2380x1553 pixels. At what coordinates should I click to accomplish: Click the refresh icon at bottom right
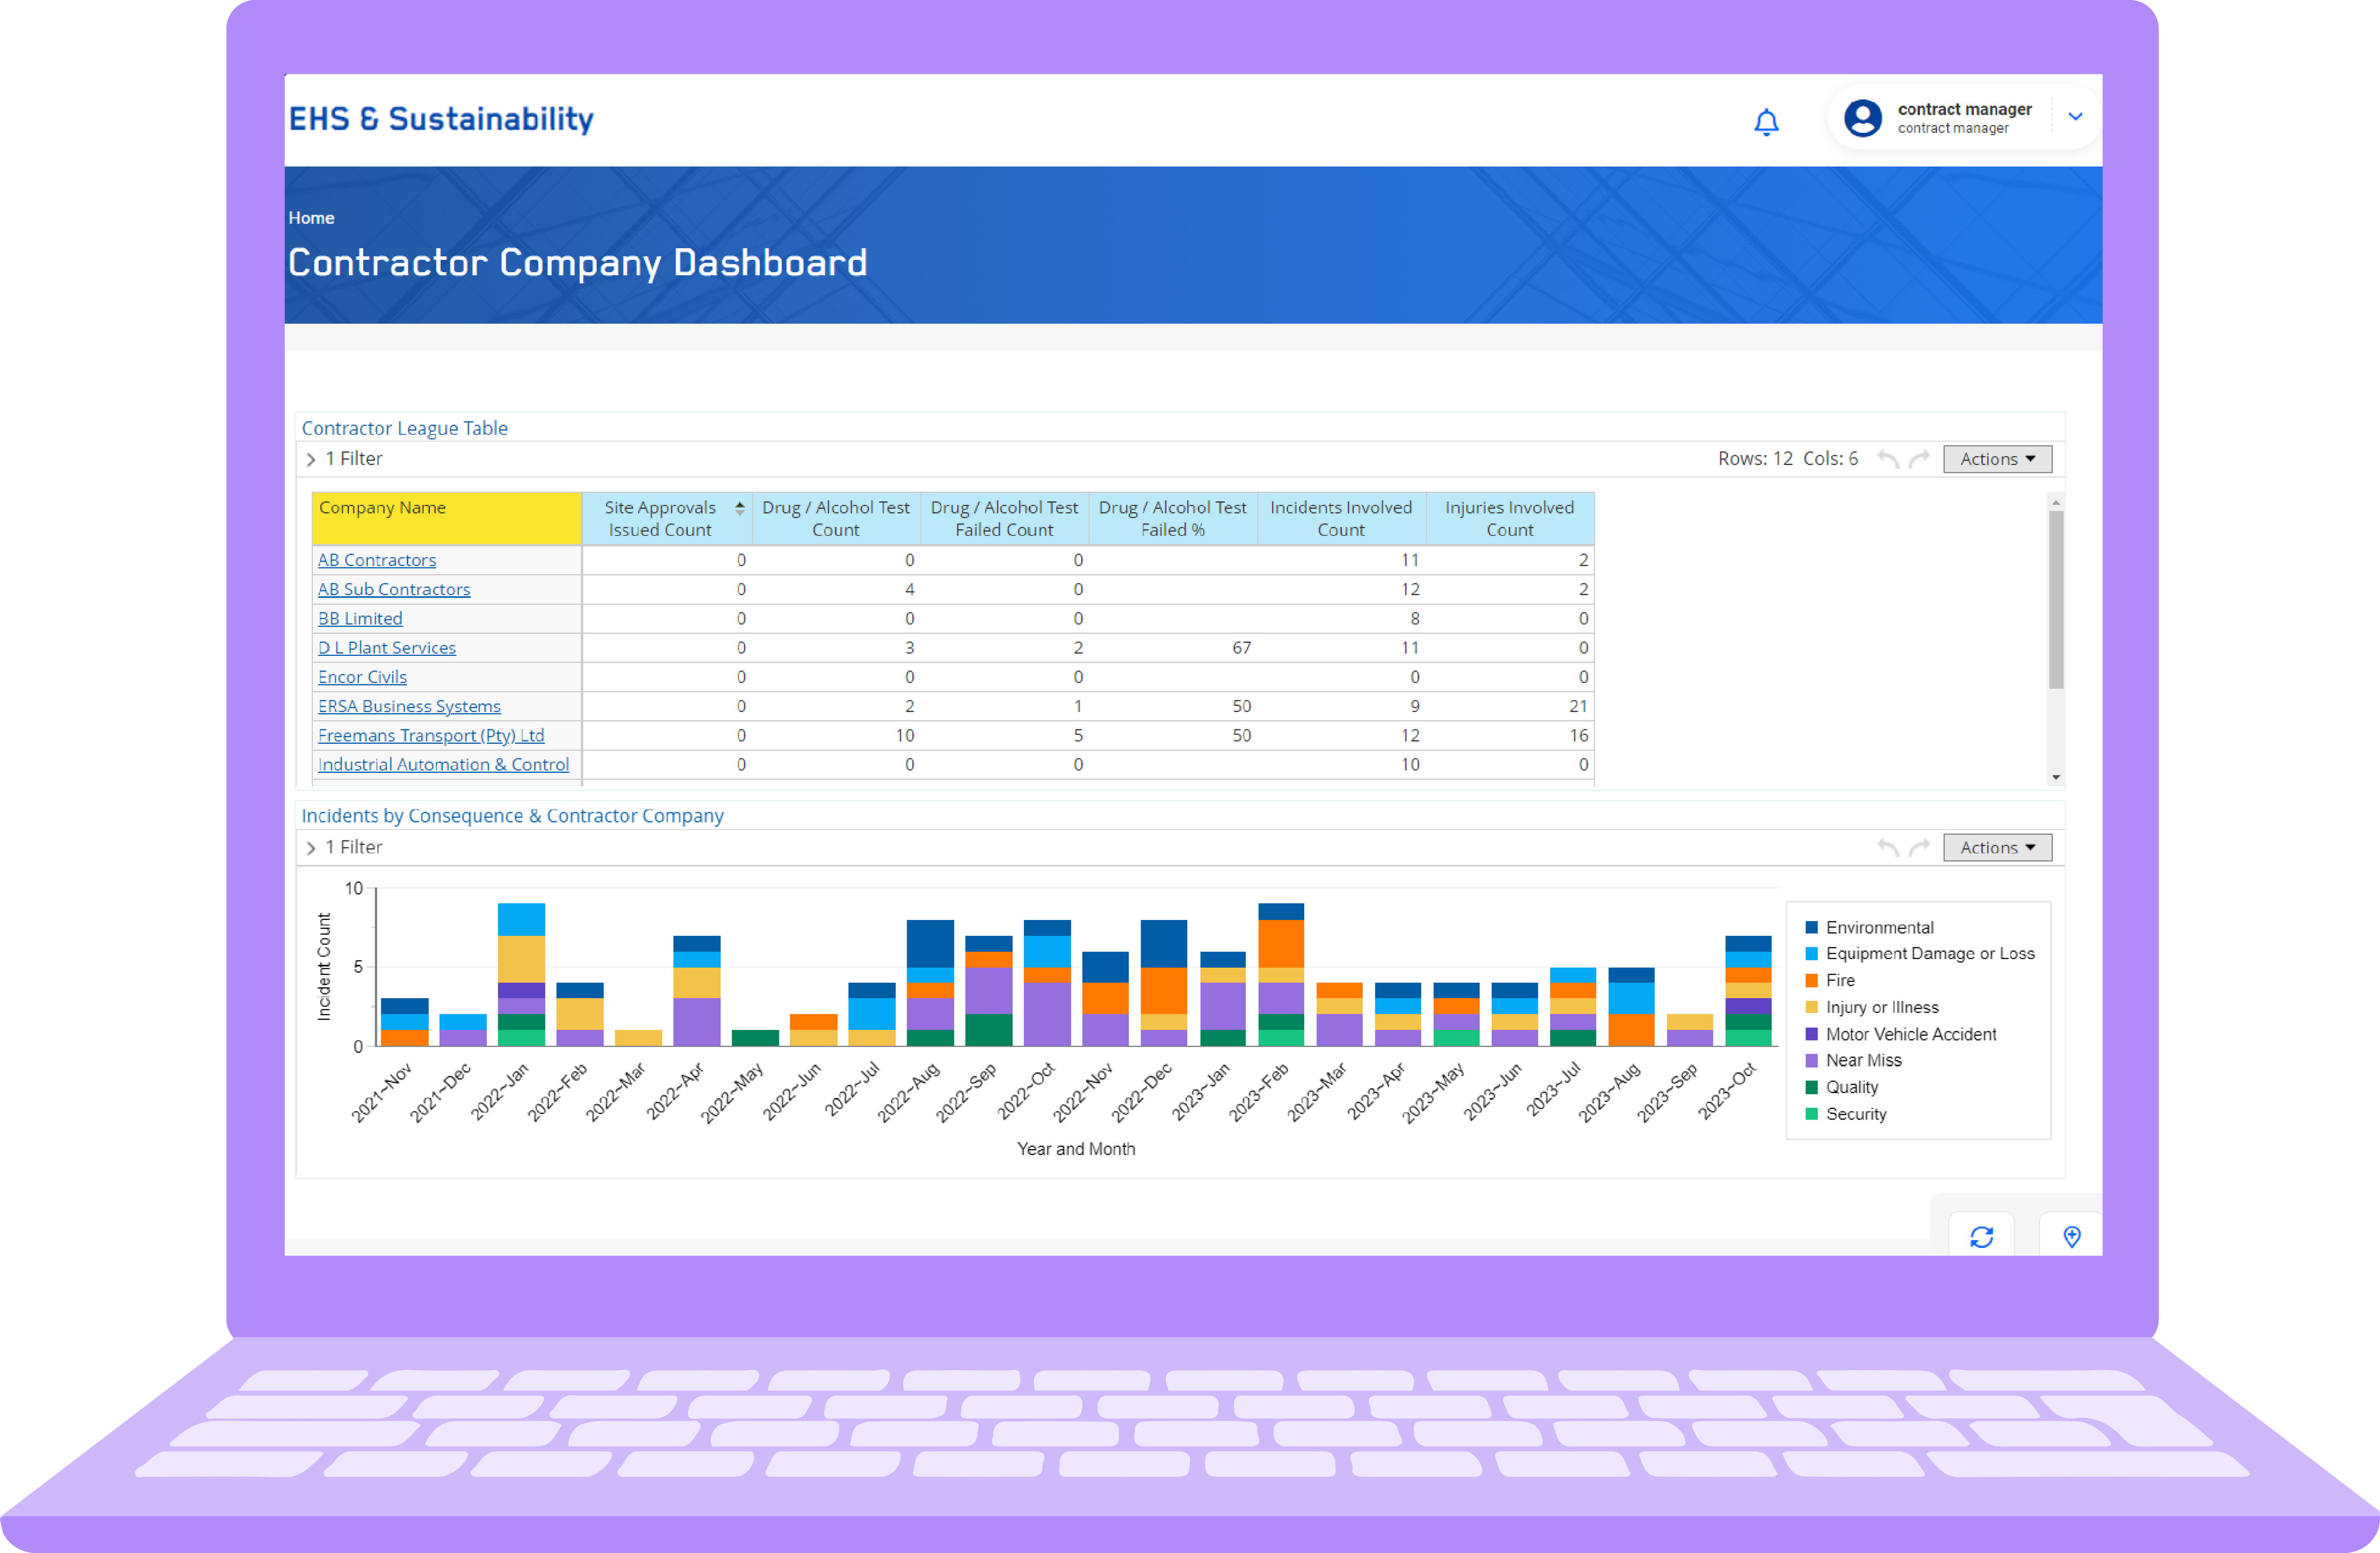coord(1981,1236)
